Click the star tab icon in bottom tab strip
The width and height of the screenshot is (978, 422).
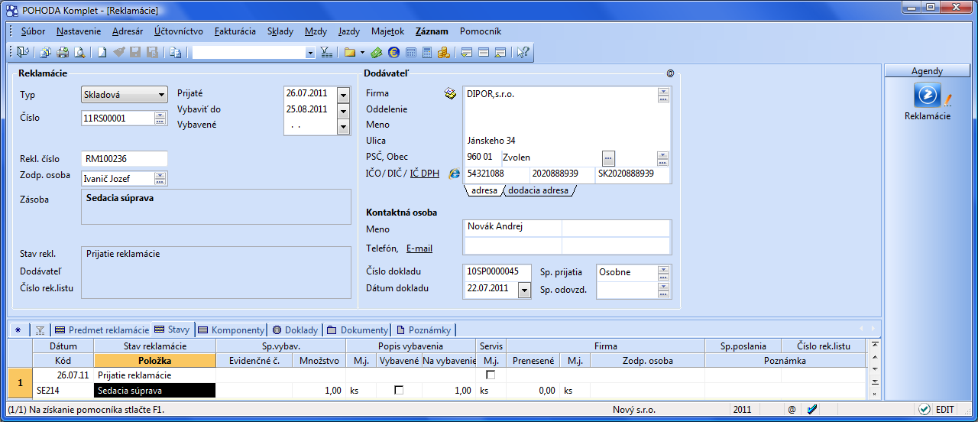[x=18, y=329]
